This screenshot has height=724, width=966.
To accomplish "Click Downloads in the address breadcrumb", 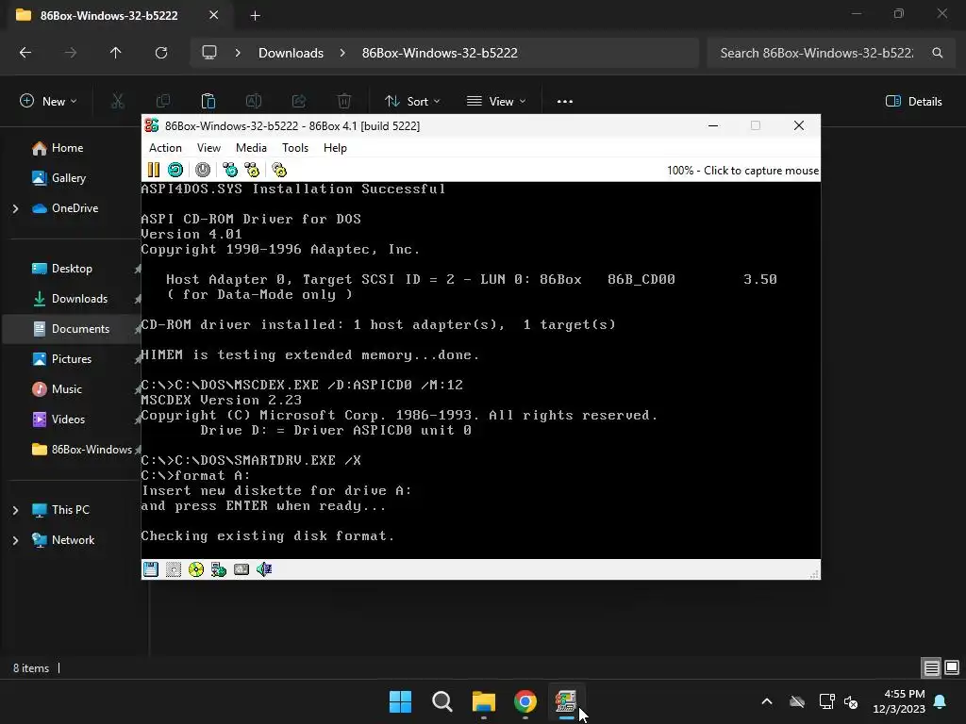I will [291, 53].
